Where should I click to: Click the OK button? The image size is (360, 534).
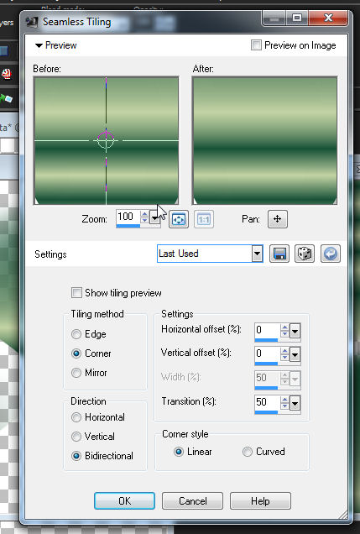click(x=124, y=501)
